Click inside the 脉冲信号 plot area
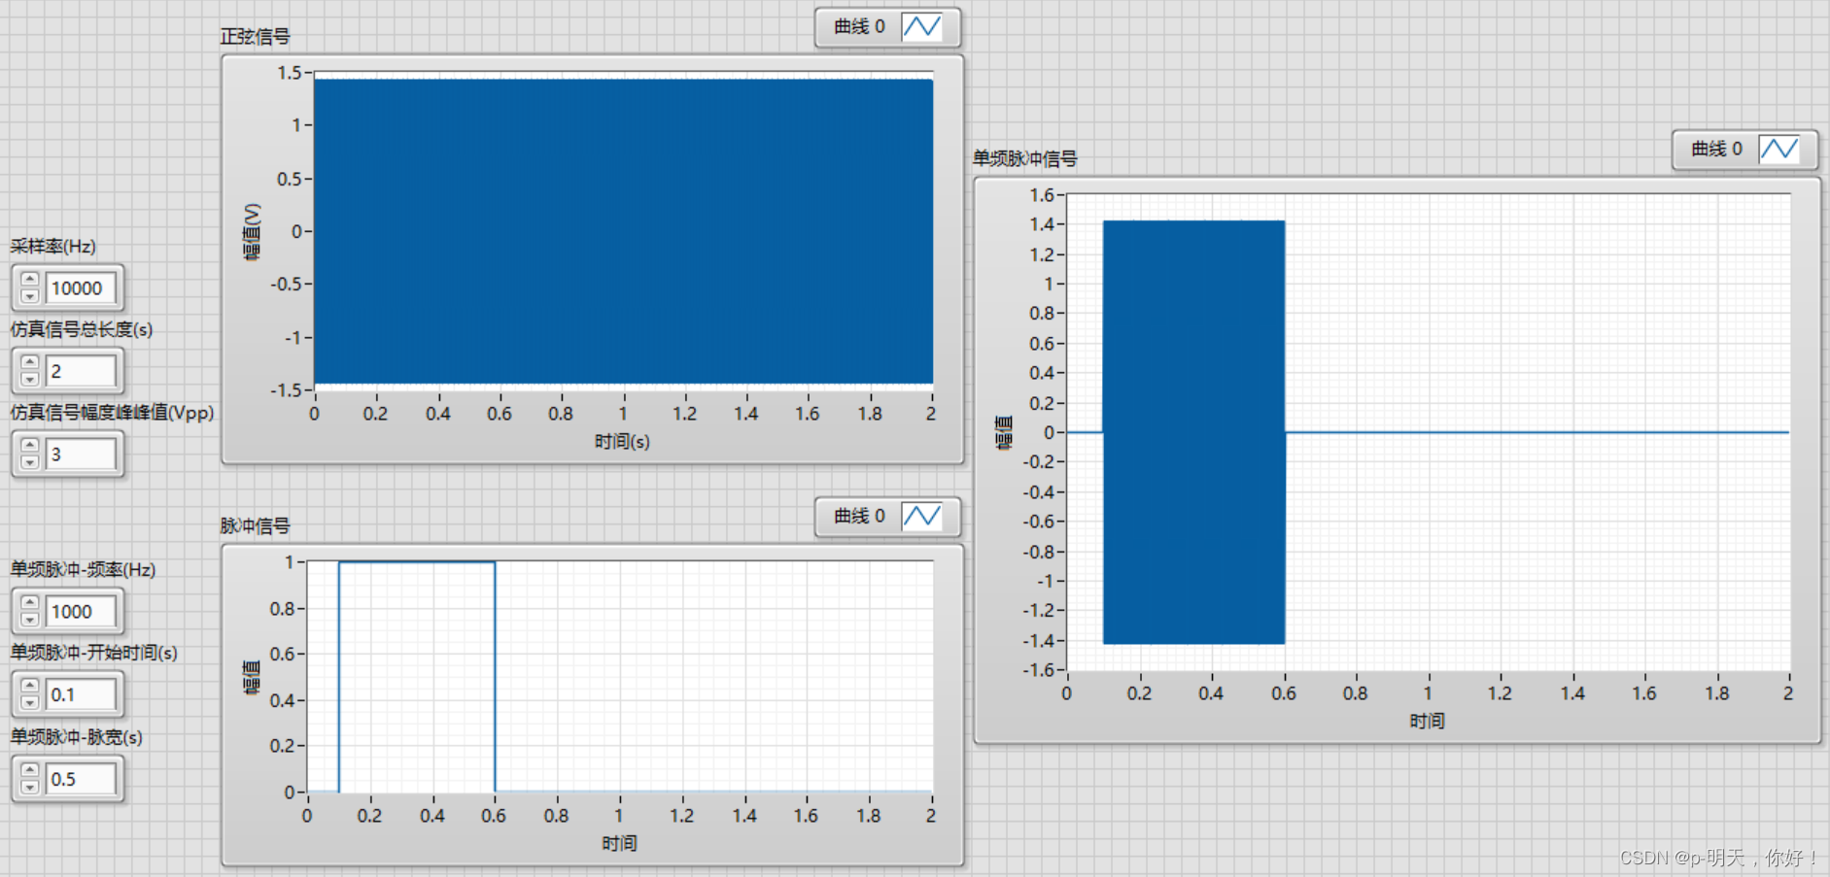 tap(620, 677)
